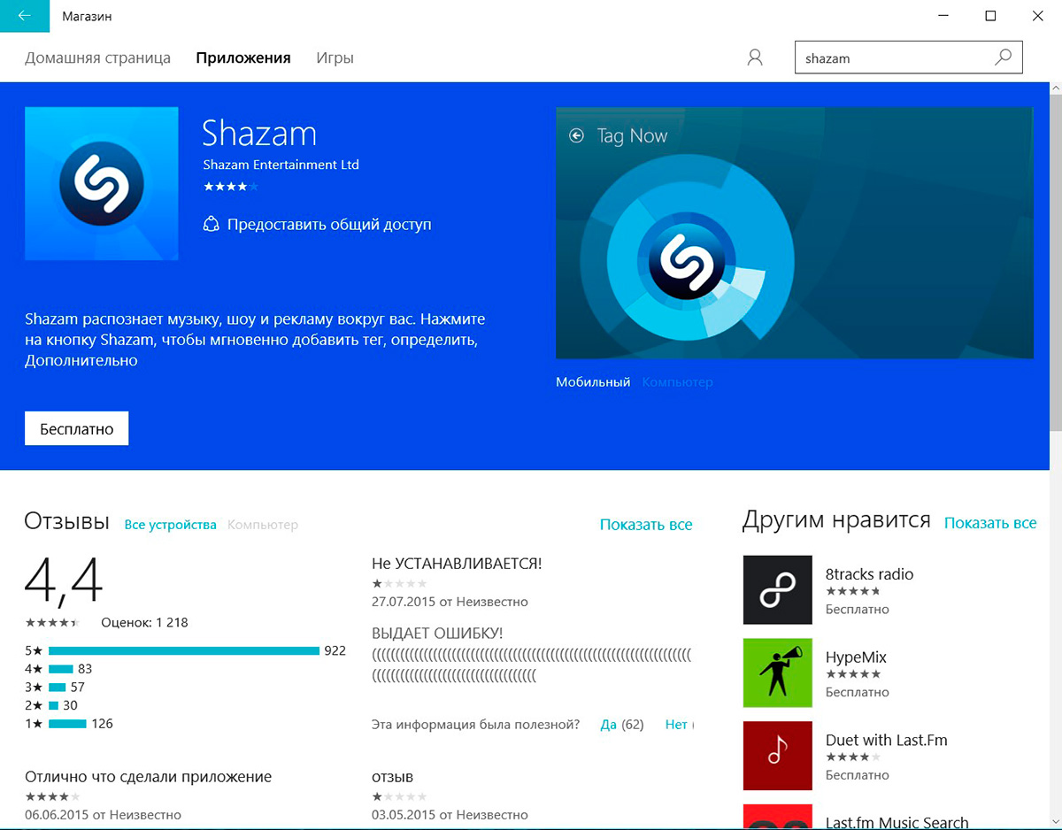1062x830 pixels.
Task: Click the Бесплатно install button
Action: [76, 428]
